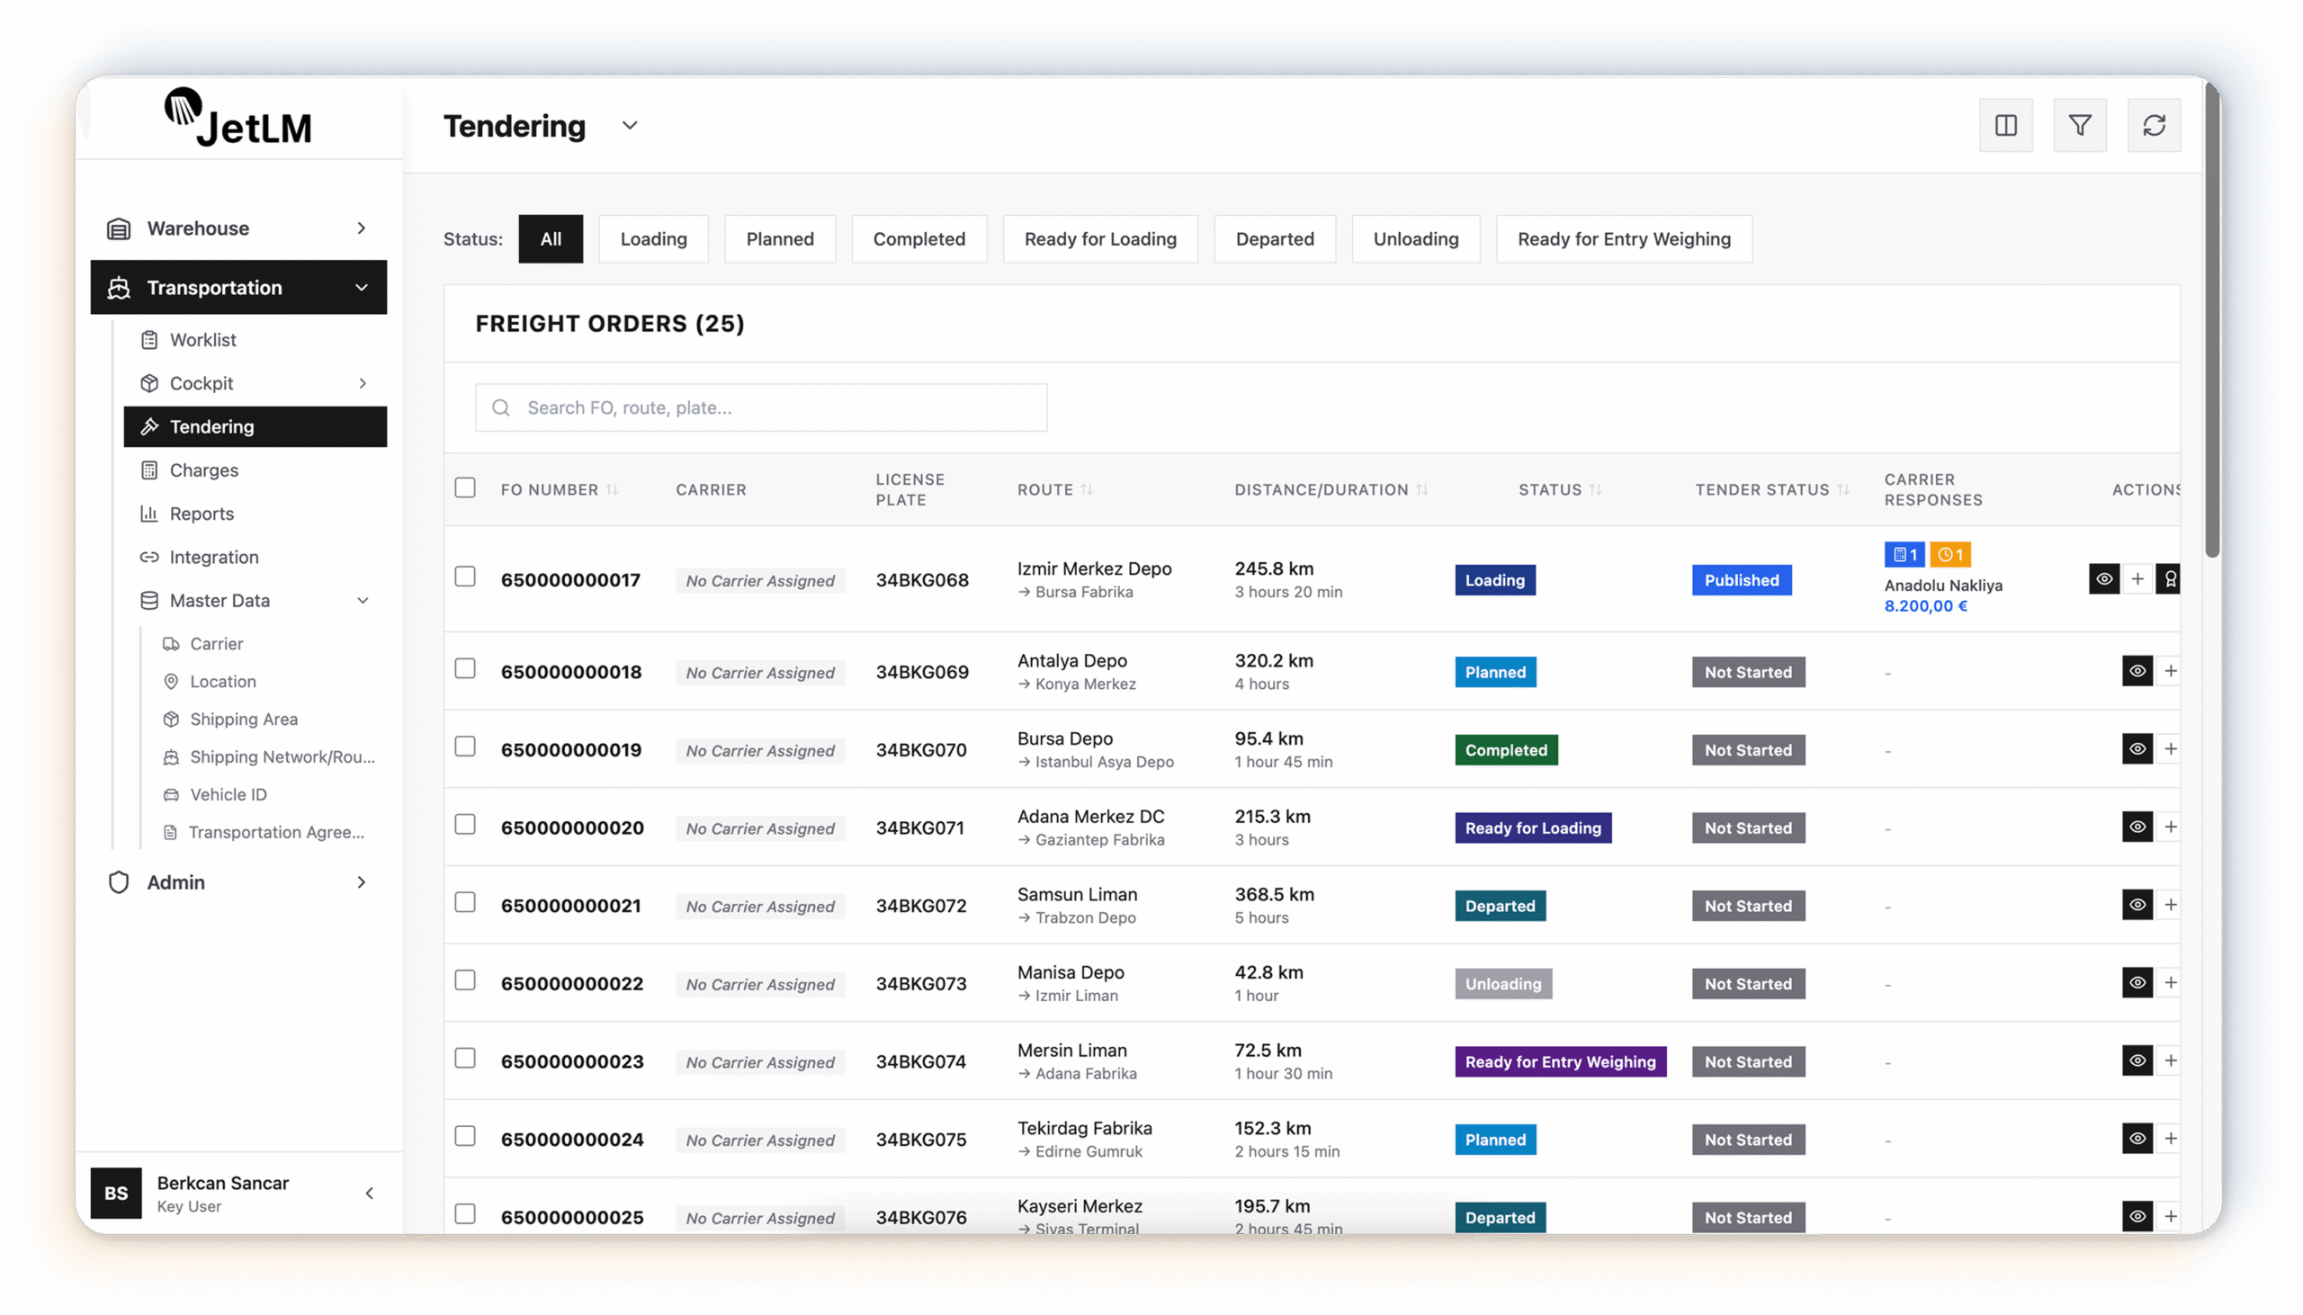Filter by Ready for Loading status tab
The width and height of the screenshot is (2303, 1315).
click(x=1099, y=238)
